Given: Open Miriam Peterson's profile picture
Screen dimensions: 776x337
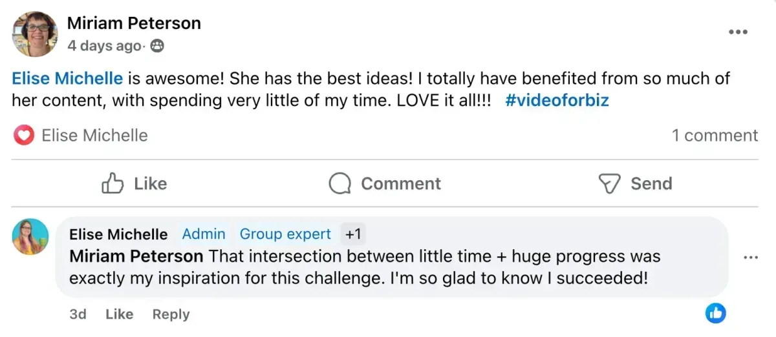Looking at the screenshot, I should click(x=35, y=34).
